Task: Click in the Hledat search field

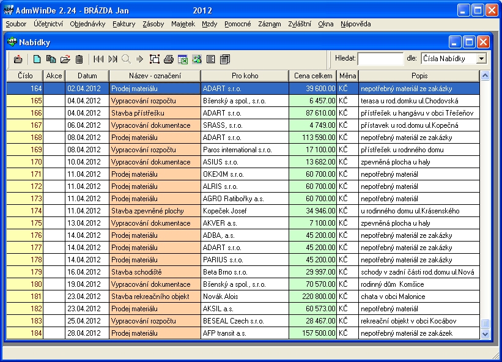Action: click(x=380, y=59)
